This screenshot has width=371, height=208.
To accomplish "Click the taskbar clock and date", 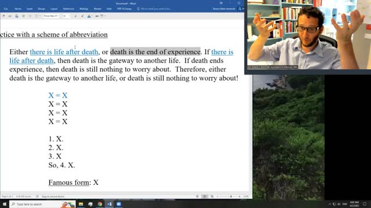I will tap(354, 204).
